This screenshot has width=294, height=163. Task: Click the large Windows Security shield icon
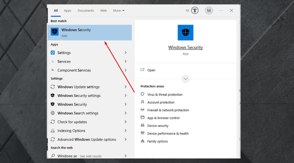pyautogui.click(x=186, y=33)
